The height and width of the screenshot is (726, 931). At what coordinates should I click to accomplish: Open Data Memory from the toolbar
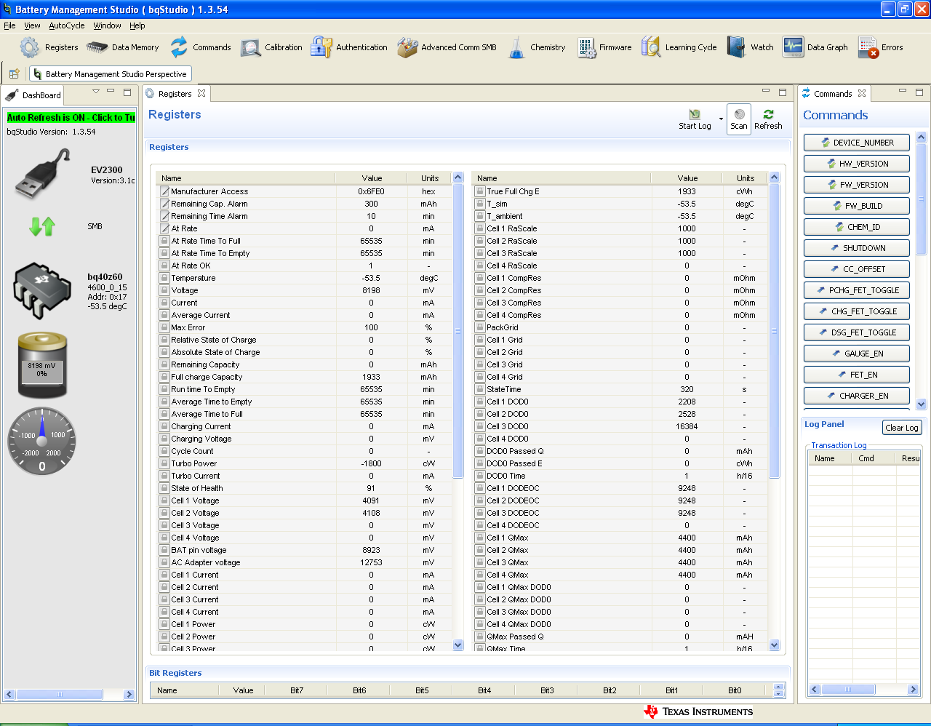point(122,47)
